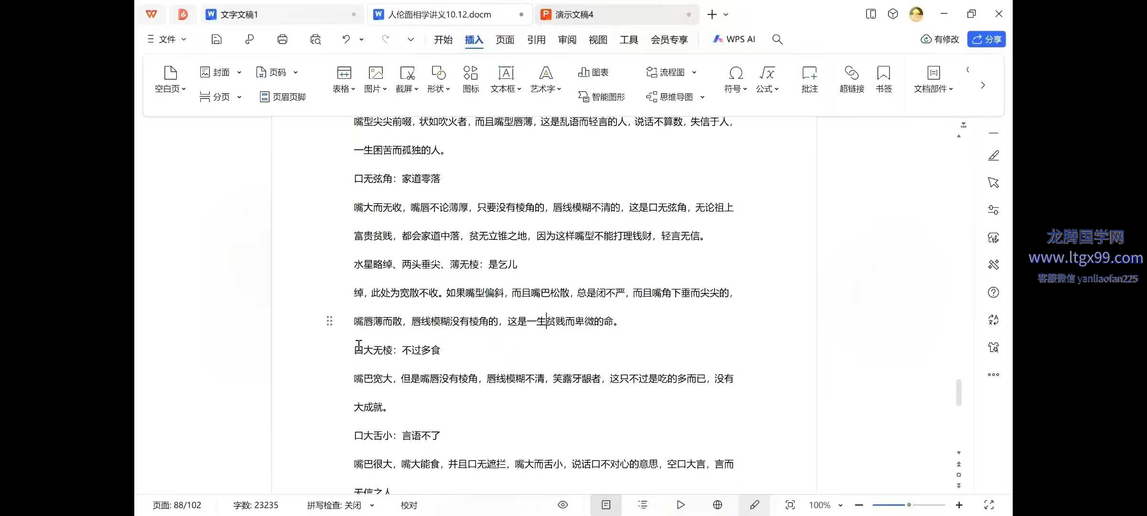Open the shapes tool (形状)

(439, 79)
